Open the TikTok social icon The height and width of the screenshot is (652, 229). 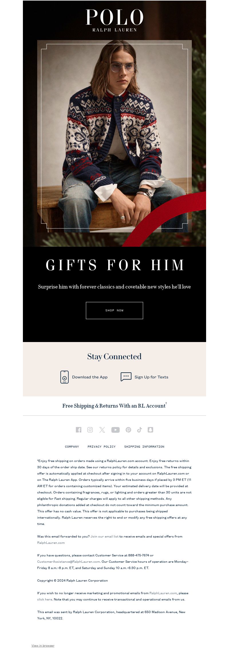point(139,430)
